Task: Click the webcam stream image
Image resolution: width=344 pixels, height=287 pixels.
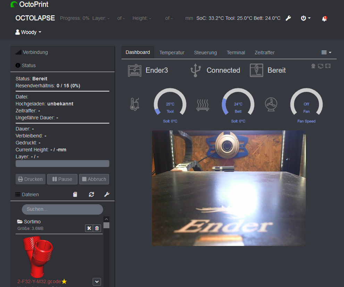Action: tap(229, 188)
